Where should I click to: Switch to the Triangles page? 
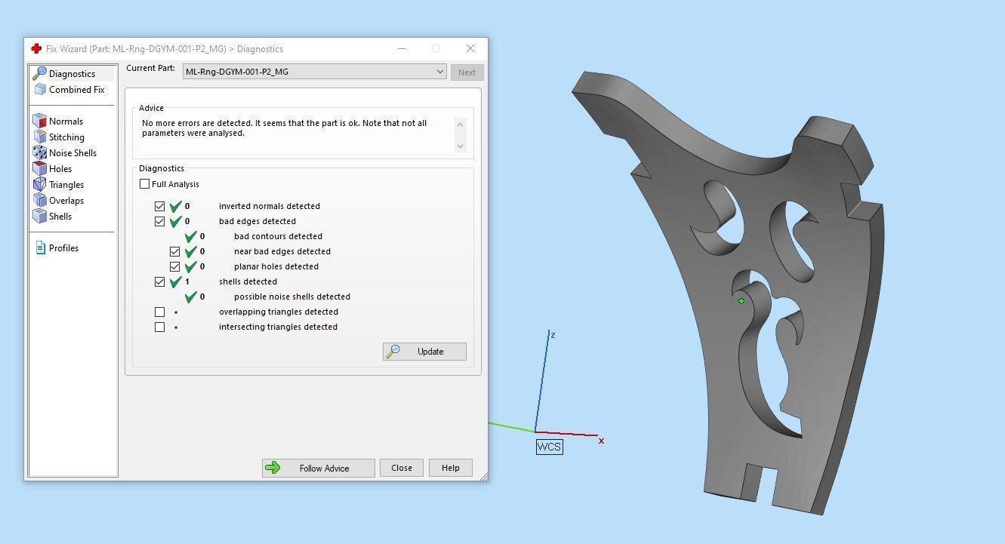pos(66,185)
